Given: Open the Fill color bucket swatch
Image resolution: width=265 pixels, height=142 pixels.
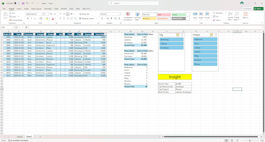Looking at the screenshot, I should tap(47, 18).
